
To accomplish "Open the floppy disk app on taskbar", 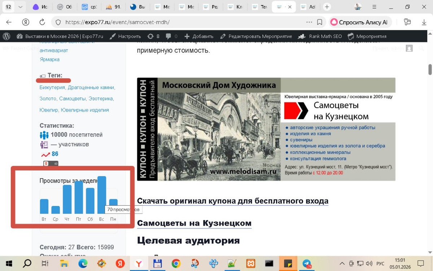I will coord(157,263).
